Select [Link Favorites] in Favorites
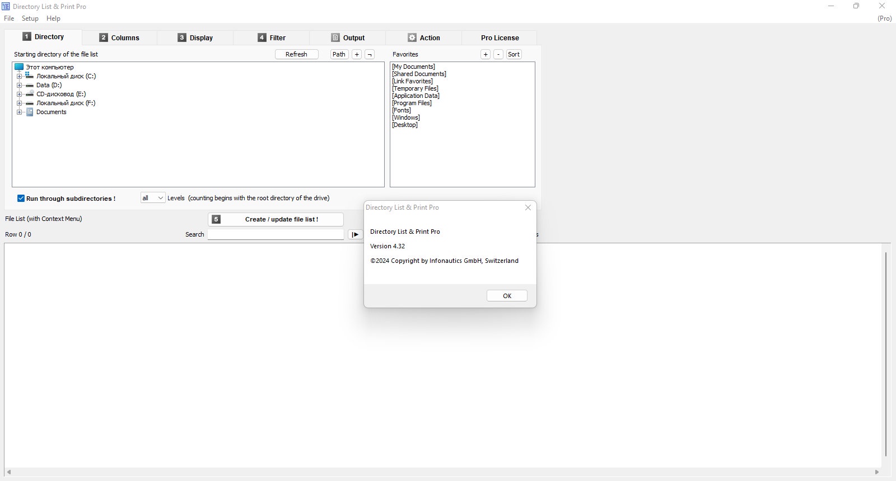 [412, 81]
